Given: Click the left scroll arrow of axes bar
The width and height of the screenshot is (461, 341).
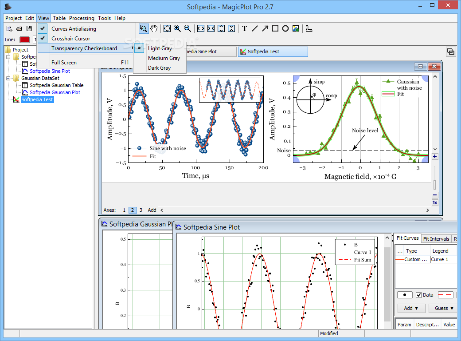Looking at the screenshot, I should pyautogui.click(x=162, y=210).
